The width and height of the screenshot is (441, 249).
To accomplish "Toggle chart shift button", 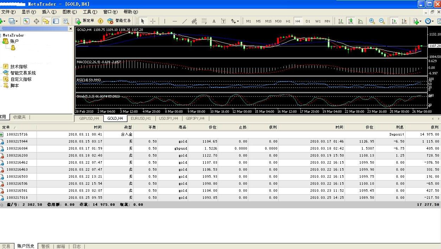I will (404, 21).
